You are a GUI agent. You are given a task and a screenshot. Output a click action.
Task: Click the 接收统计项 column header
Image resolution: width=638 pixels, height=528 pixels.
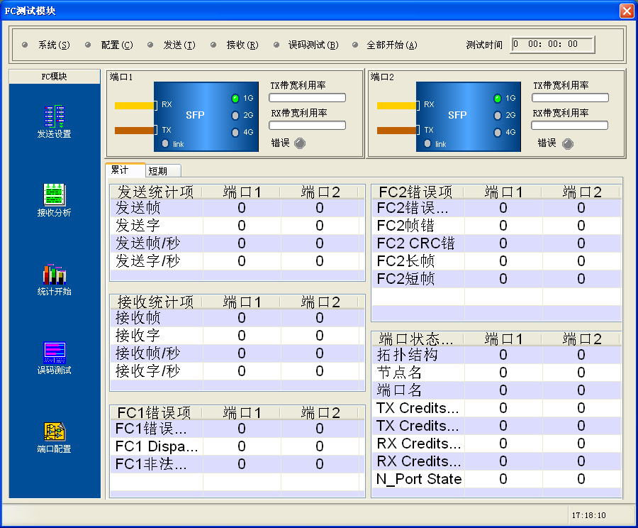(x=156, y=302)
